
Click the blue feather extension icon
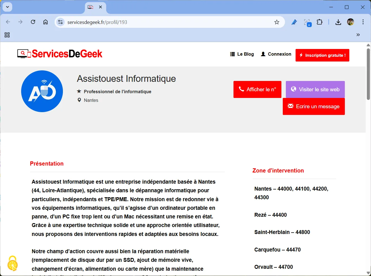pyautogui.click(x=294, y=22)
